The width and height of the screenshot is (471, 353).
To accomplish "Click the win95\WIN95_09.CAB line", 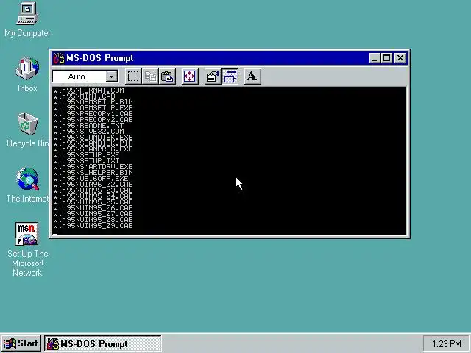I will (93, 226).
